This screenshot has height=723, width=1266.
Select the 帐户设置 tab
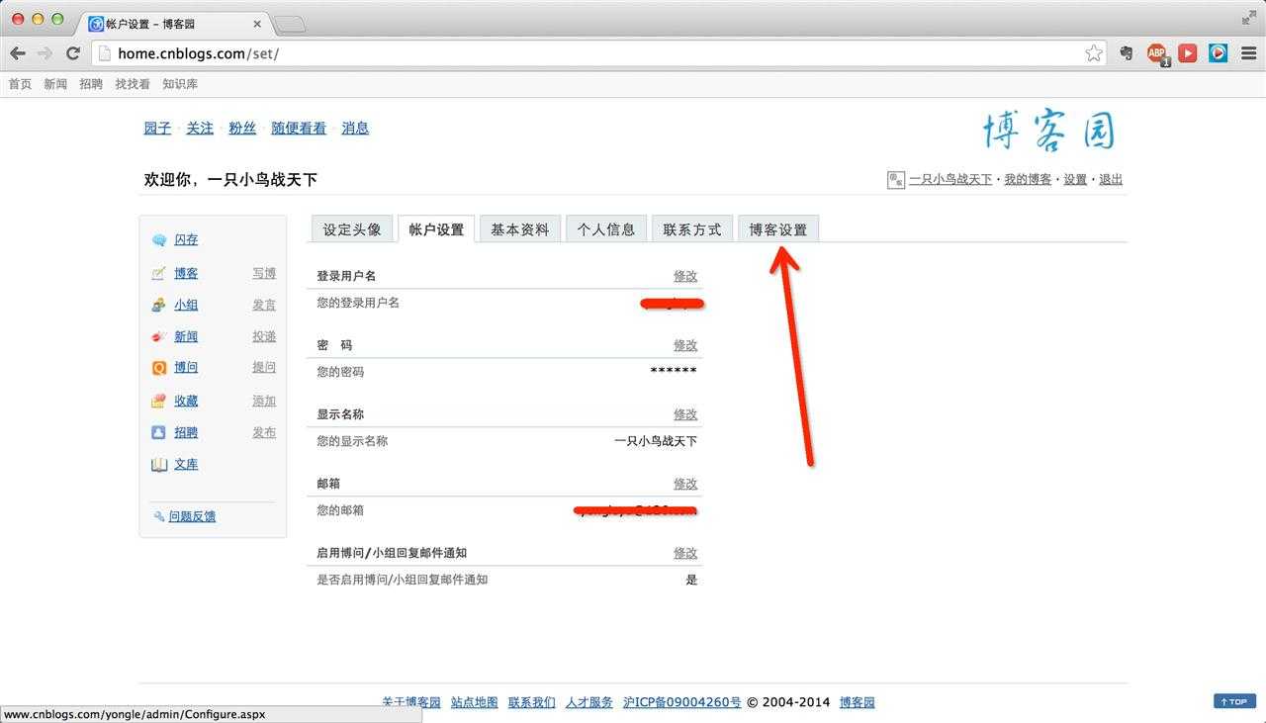436,229
